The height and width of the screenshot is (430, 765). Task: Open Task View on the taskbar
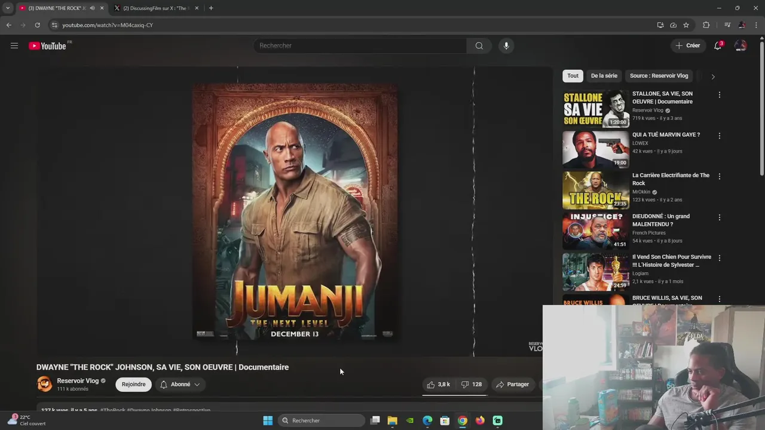click(375, 420)
